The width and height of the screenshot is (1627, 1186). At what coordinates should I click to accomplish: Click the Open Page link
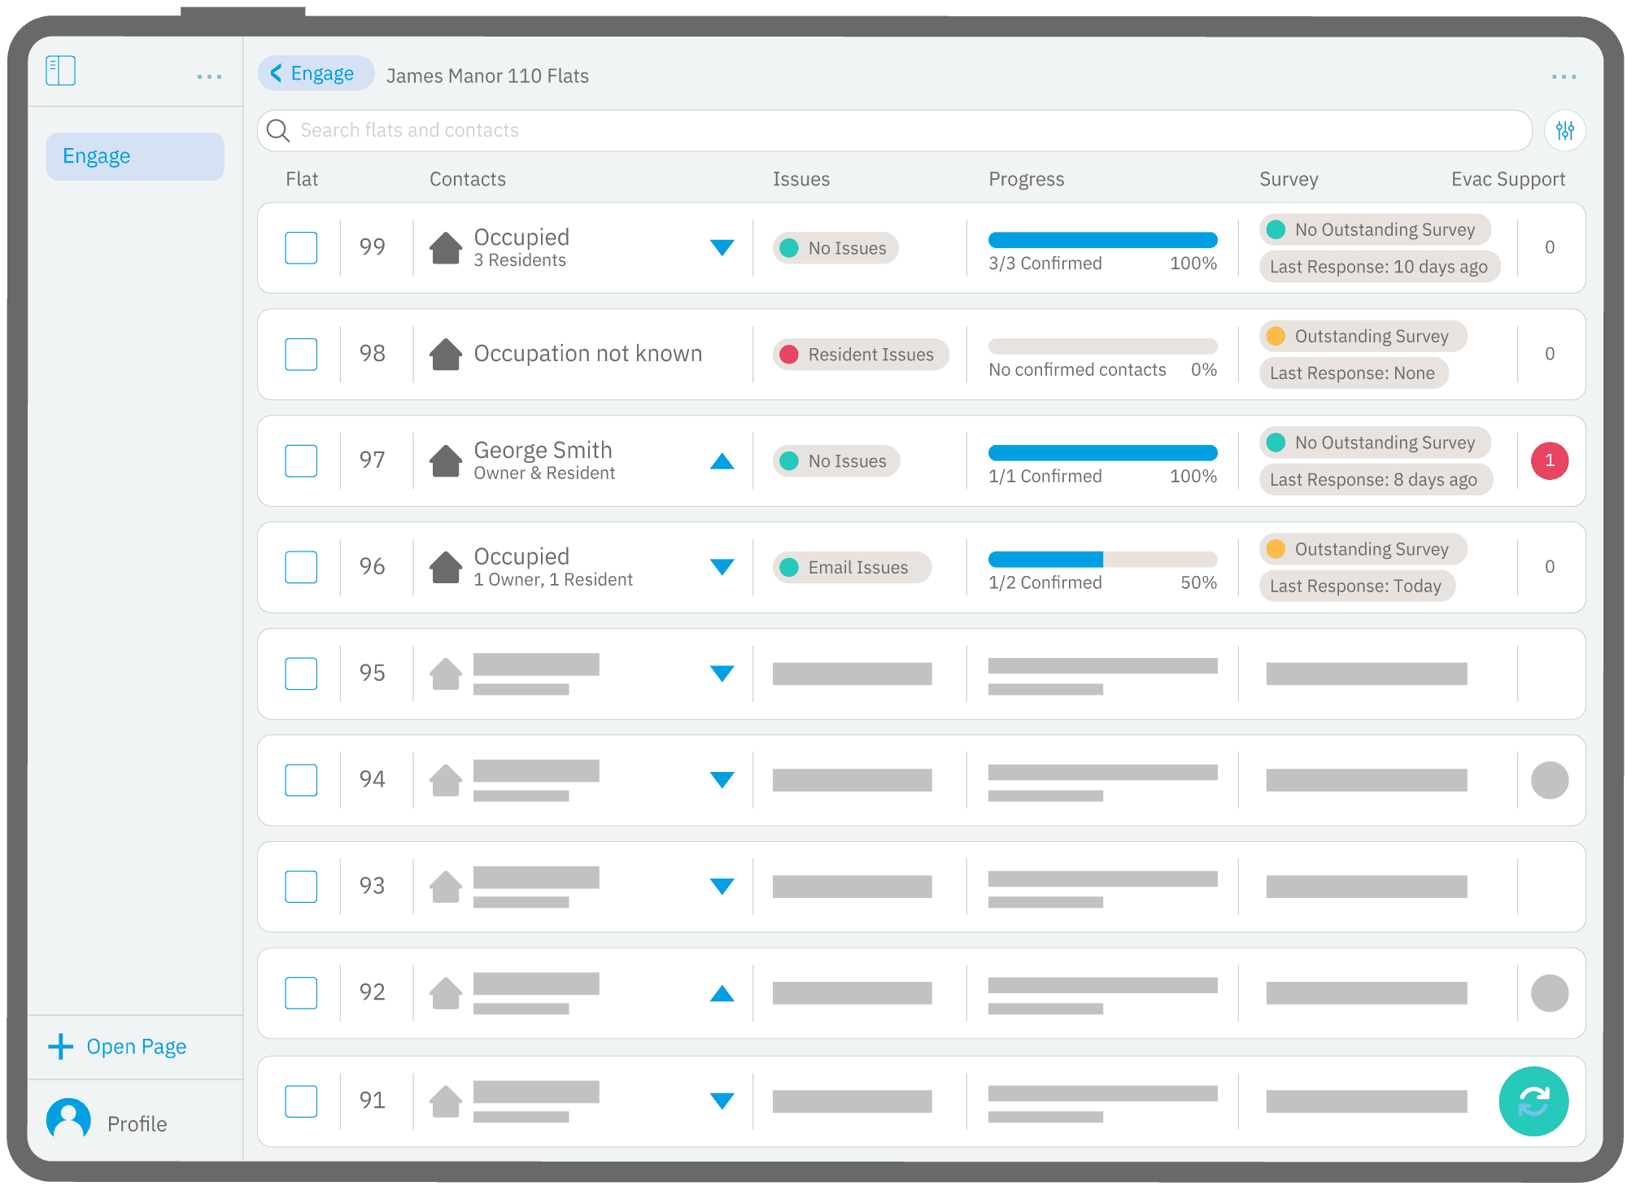click(x=137, y=1046)
